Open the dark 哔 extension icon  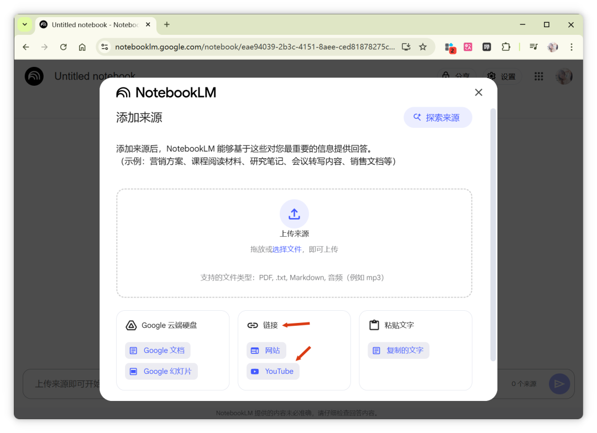(486, 47)
